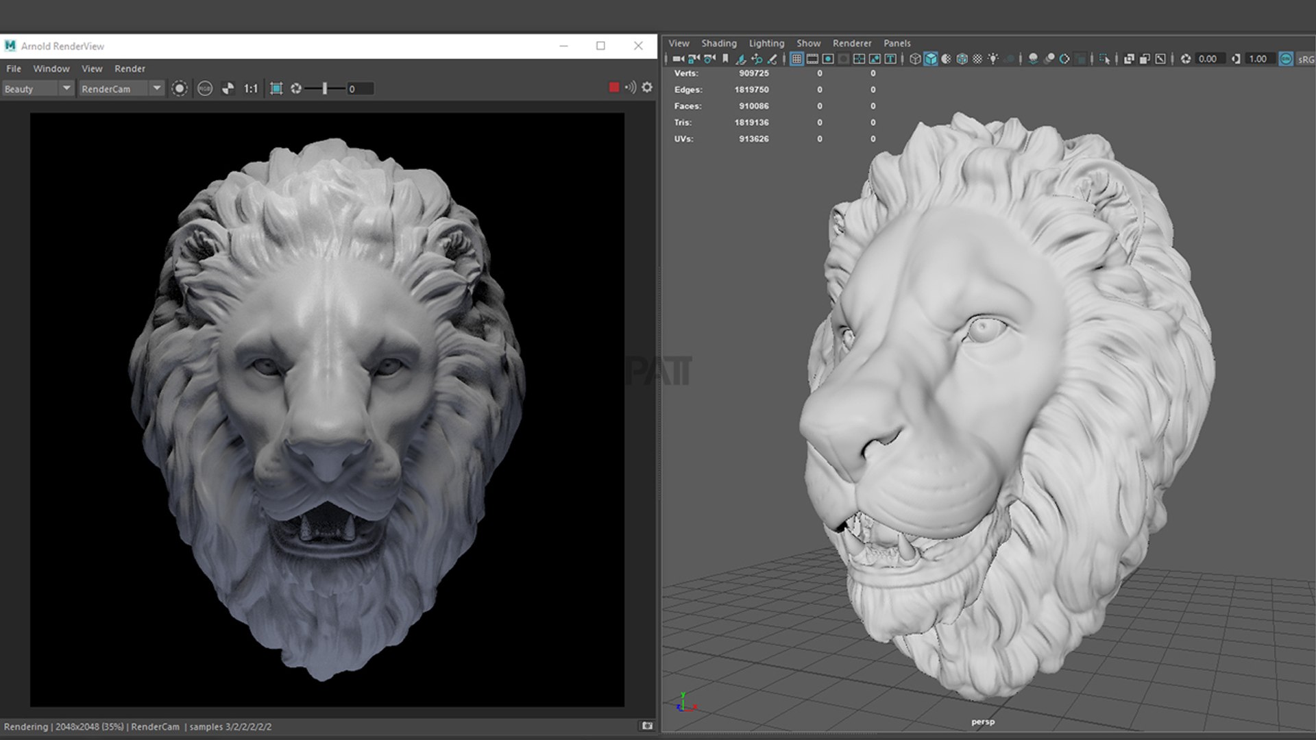This screenshot has width=1316, height=740.
Task: Click the RenderView exposure value field
Action: (360, 89)
